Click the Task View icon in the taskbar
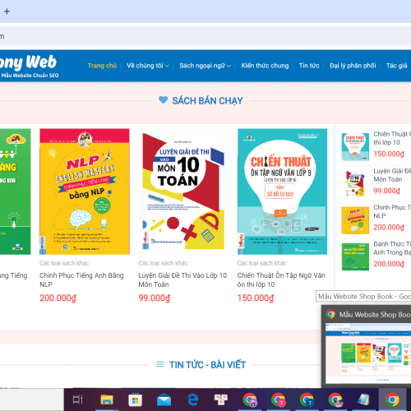 77,399
